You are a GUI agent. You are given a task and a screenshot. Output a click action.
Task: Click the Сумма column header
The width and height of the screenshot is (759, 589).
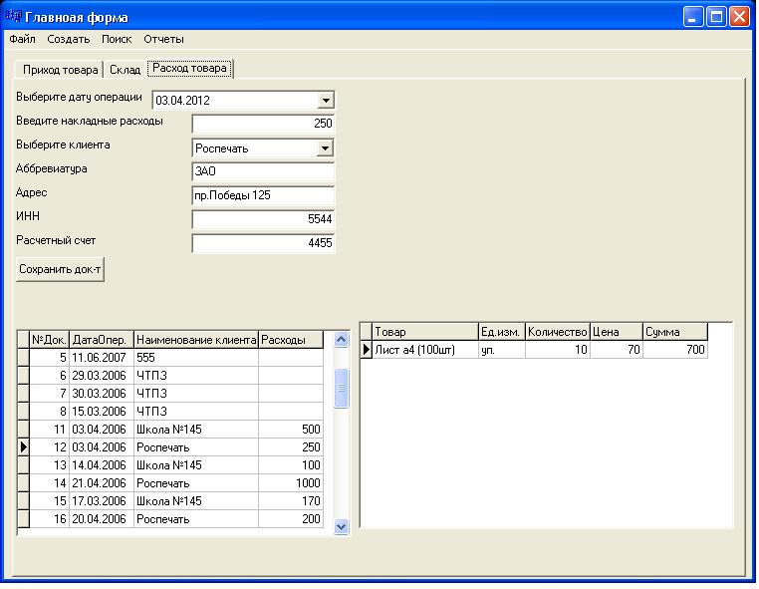coord(674,332)
